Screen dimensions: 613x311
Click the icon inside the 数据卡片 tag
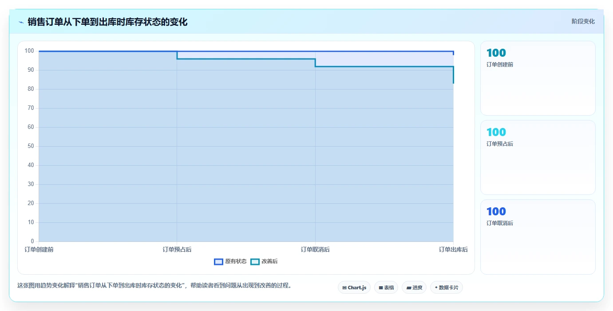tap(436, 288)
